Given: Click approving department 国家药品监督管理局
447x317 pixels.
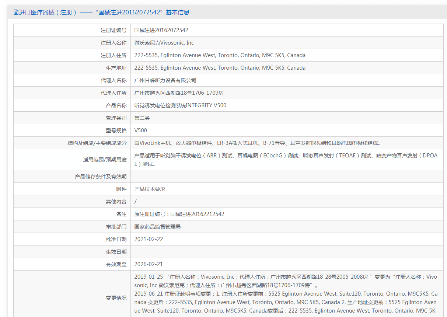Looking at the screenshot, I should click(158, 227).
